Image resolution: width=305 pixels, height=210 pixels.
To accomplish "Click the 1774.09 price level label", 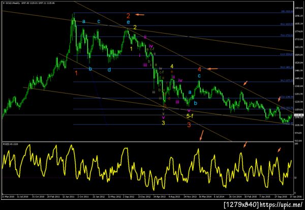I will pyautogui.click(x=299, y=32).
